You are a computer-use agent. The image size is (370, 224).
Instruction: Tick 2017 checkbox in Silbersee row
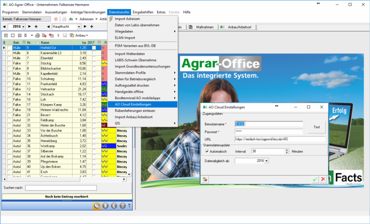click(x=94, y=151)
